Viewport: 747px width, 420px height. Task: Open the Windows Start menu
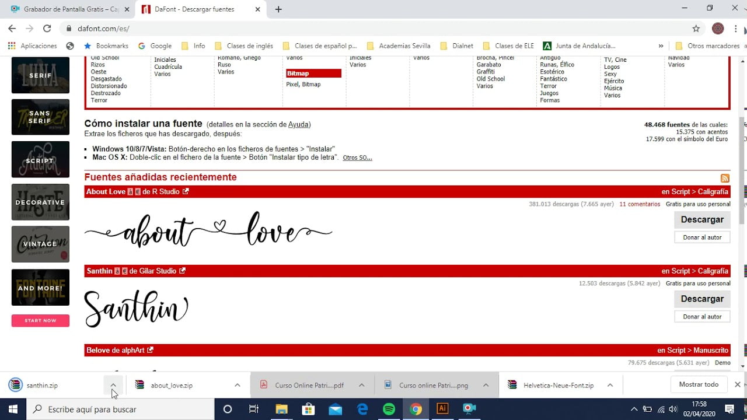(13, 409)
